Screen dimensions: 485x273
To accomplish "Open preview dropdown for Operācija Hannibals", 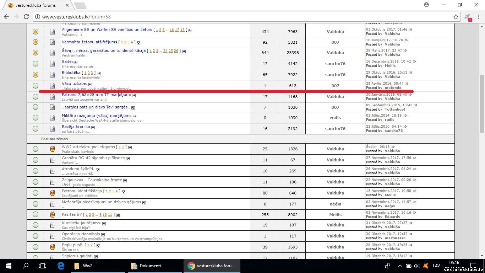I will pyautogui.click(x=103, y=235).
